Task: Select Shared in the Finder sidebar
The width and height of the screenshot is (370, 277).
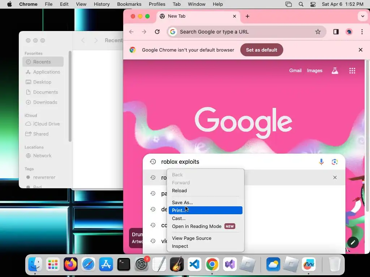Action: tap(43, 134)
